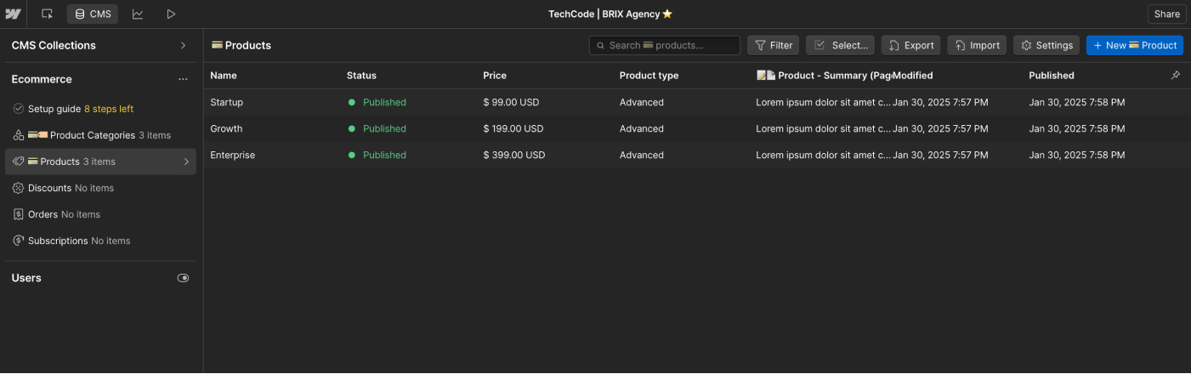Click the New Product button

(x=1134, y=45)
